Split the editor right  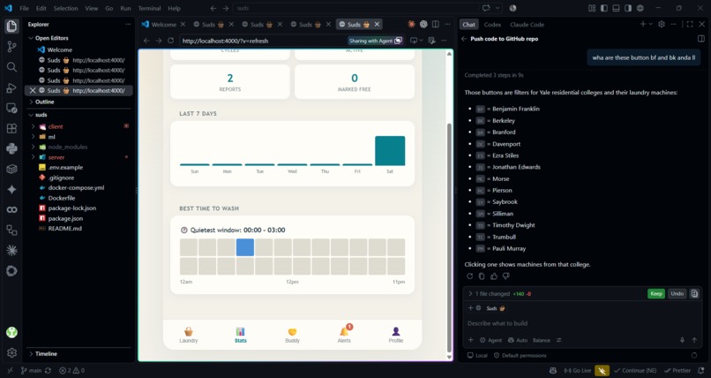point(435,24)
